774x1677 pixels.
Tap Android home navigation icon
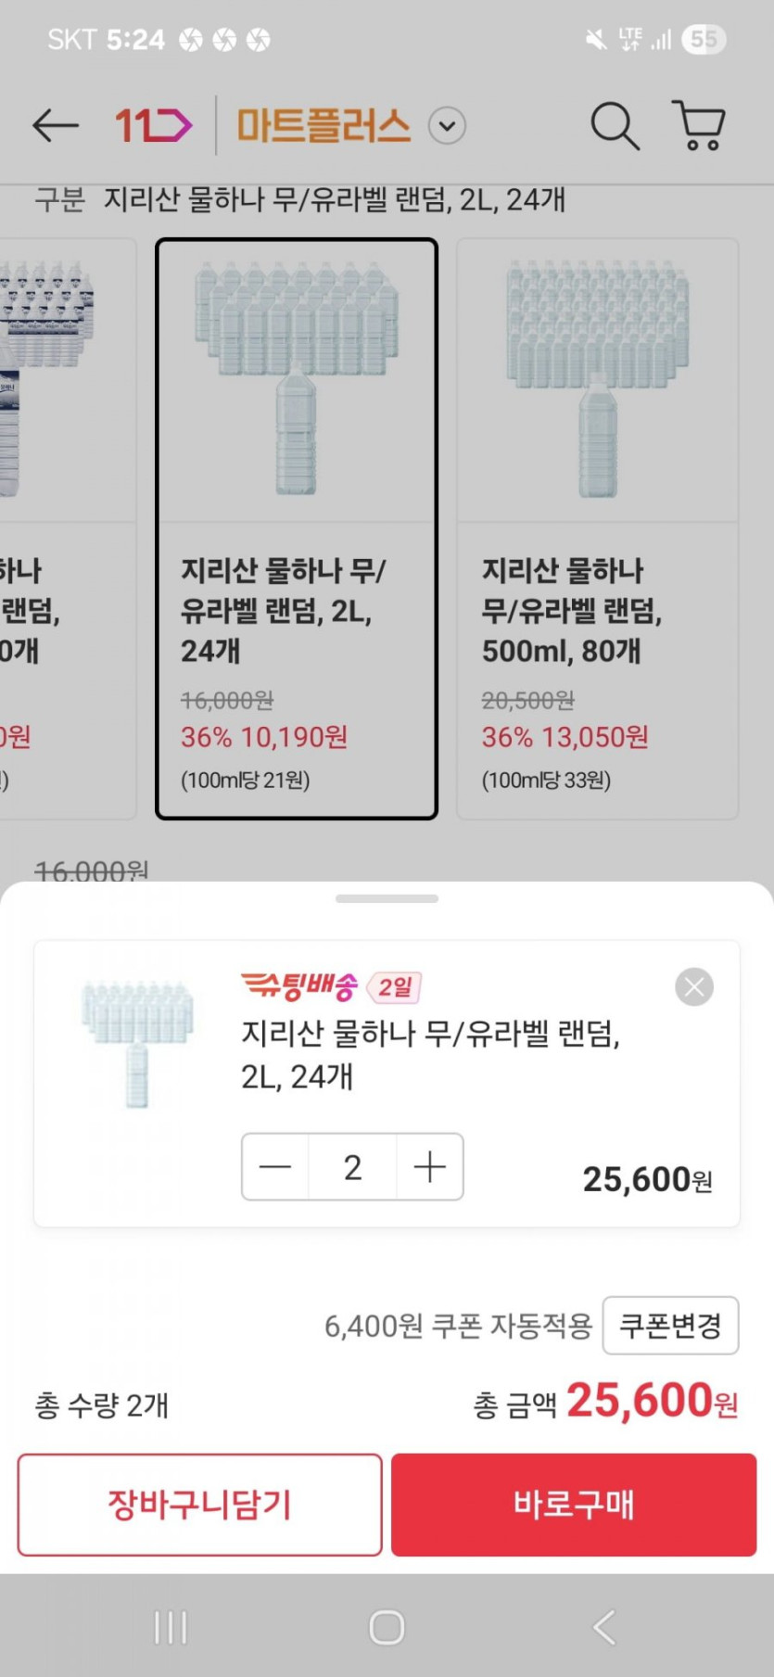[x=387, y=1627]
